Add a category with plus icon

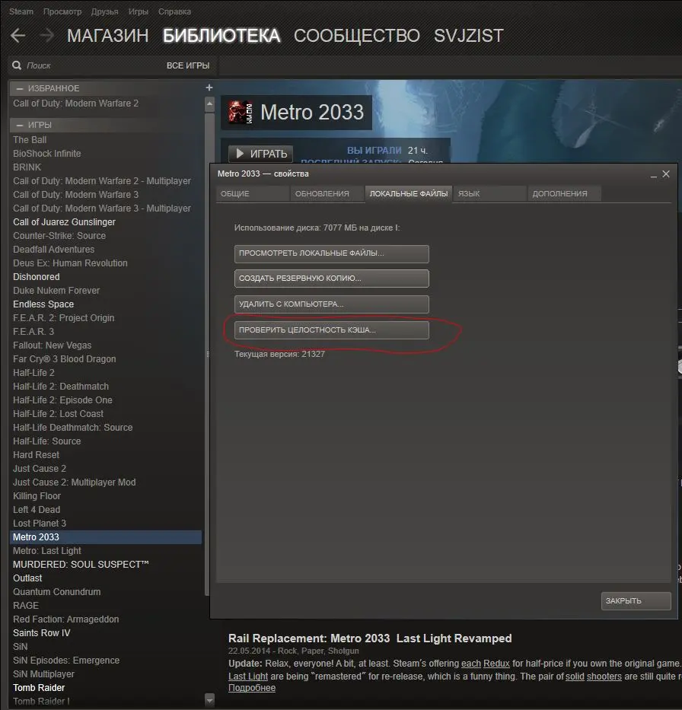coord(209,88)
